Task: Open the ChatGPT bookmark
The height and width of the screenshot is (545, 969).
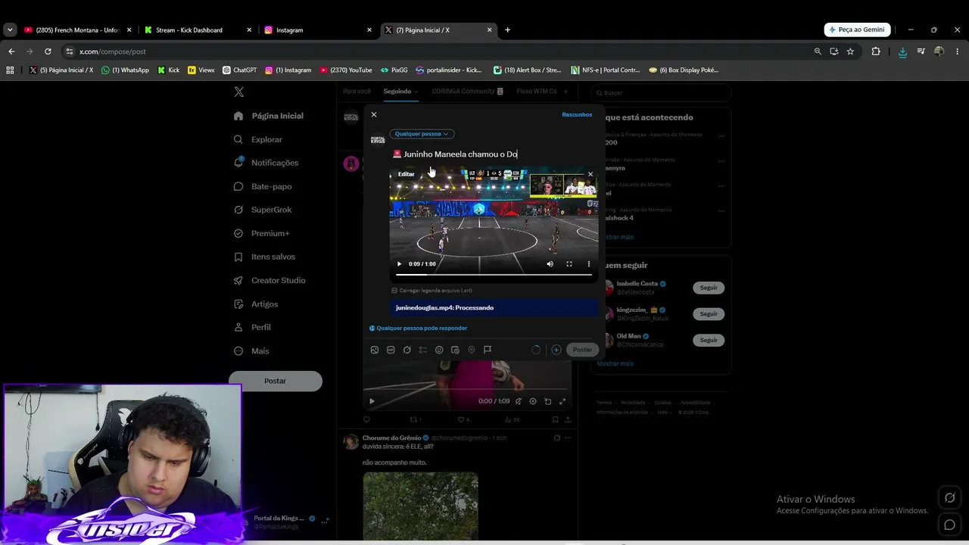Action: 240,70
